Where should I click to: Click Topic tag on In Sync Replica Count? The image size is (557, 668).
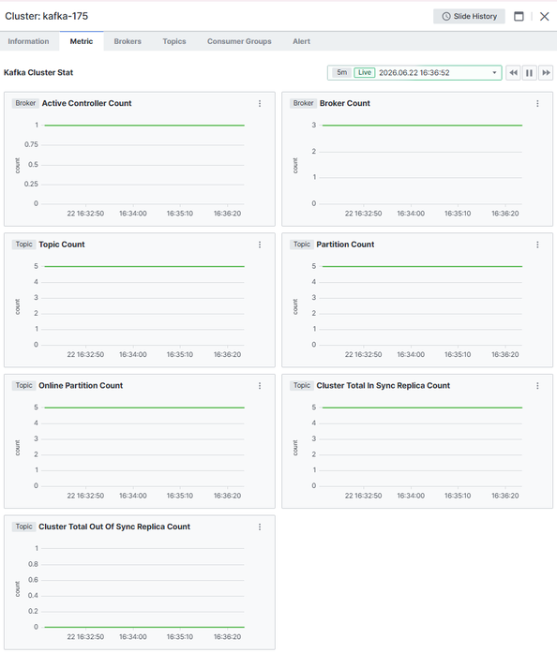[x=302, y=385]
